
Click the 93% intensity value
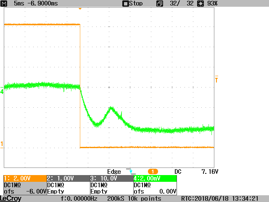point(212,3)
